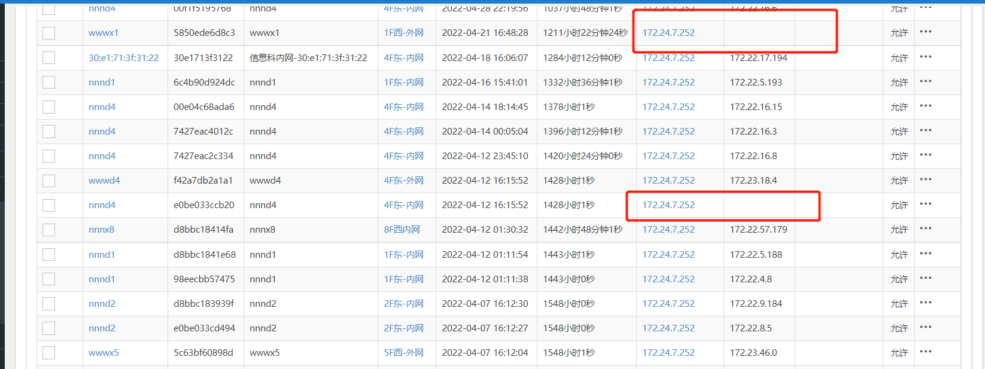This screenshot has height=369, width=985.
Task: Open 2F东-内网 link in row e0be033cd494
Action: 404,328
